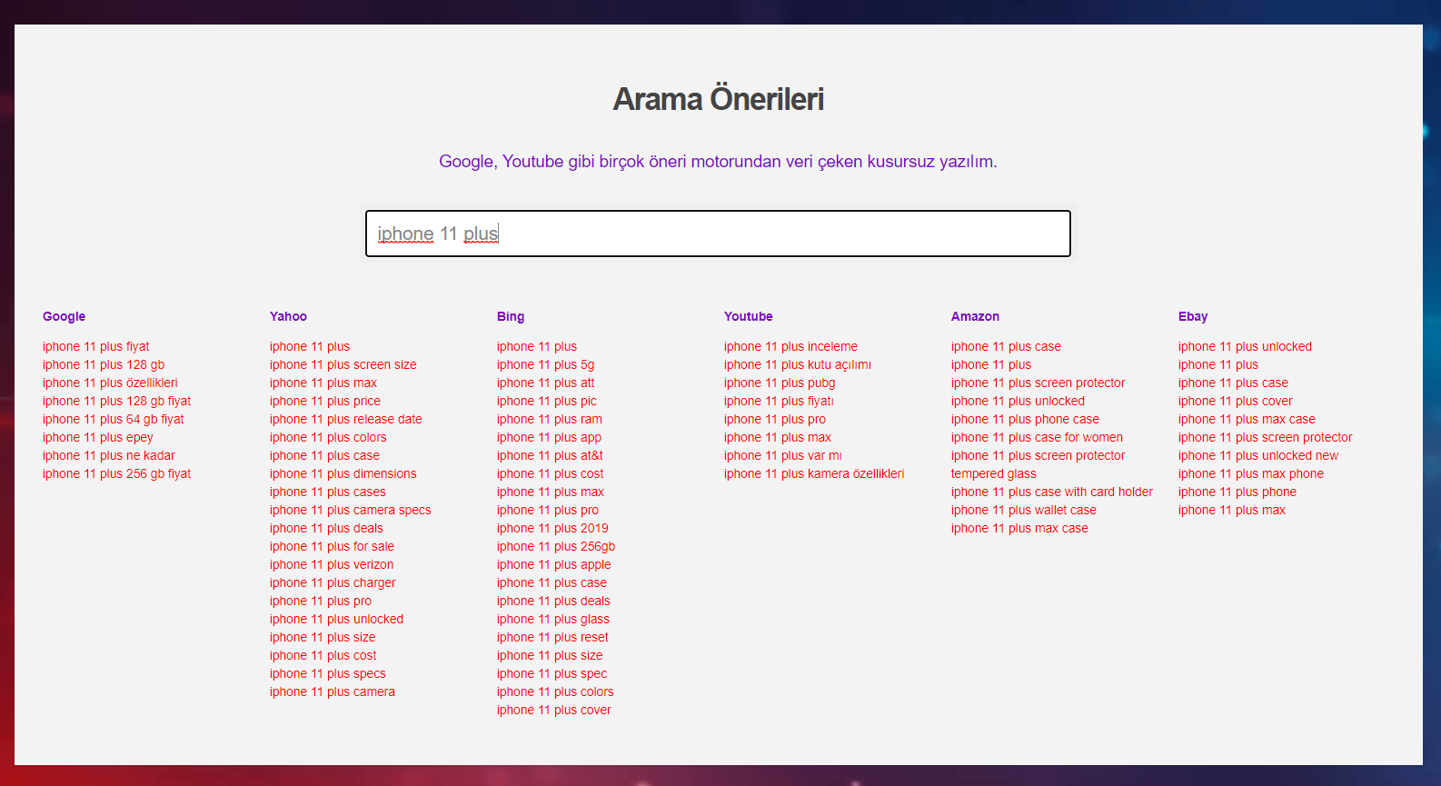Screen dimensions: 1441x786
Task: Click the Amazon column heading
Action: pos(975,316)
